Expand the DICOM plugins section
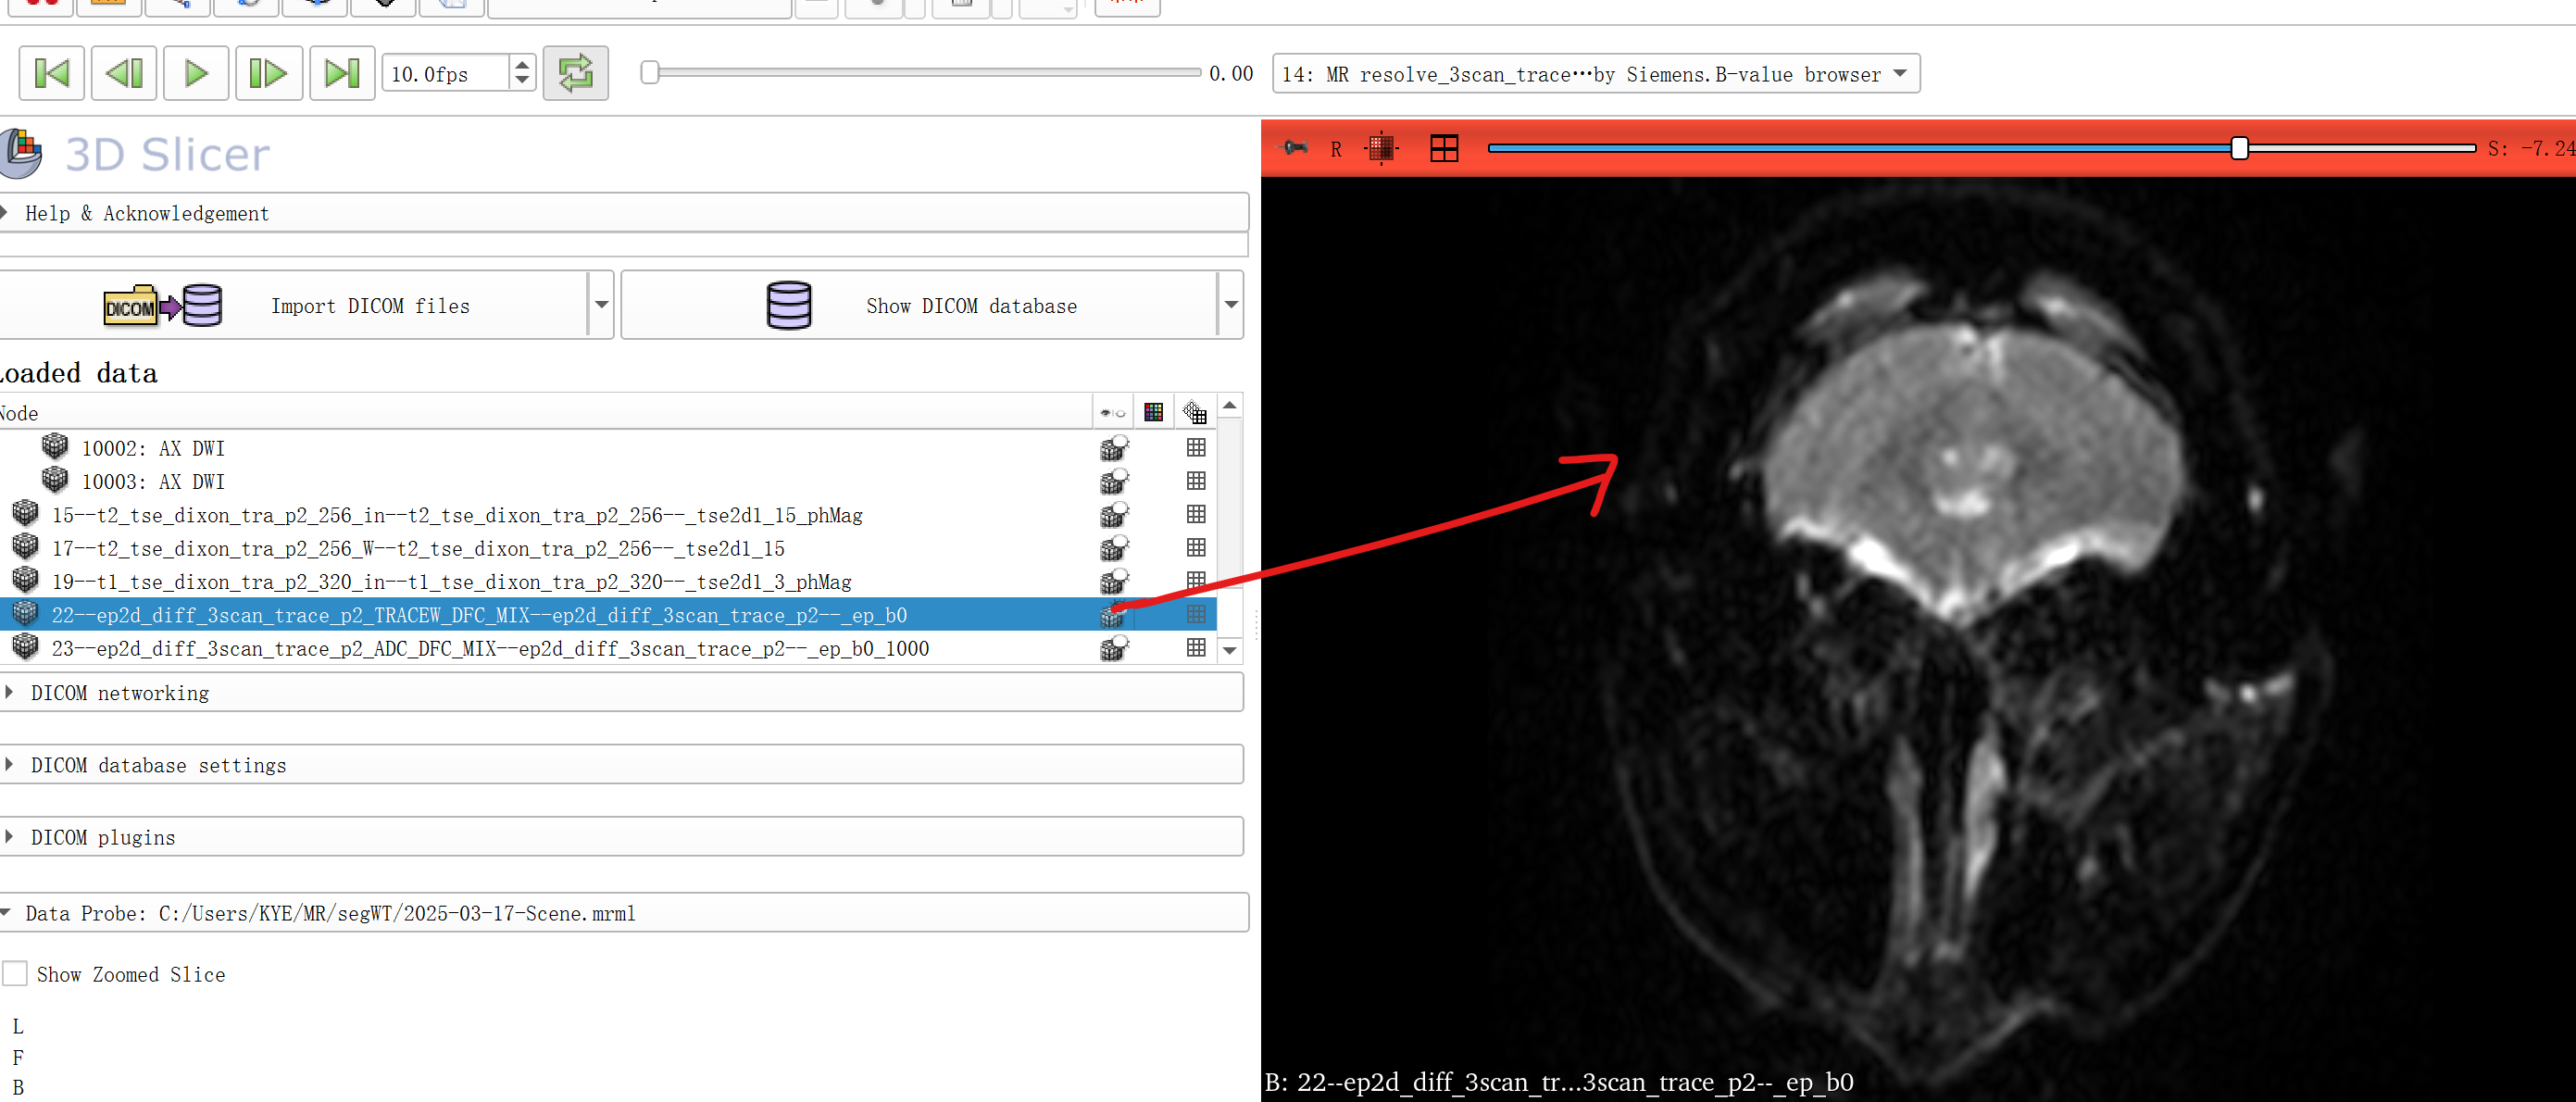This screenshot has height=1102, width=2576. (103, 837)
